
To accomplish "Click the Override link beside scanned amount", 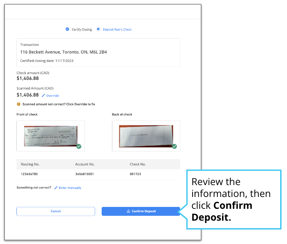I will (x=52, y=96).
